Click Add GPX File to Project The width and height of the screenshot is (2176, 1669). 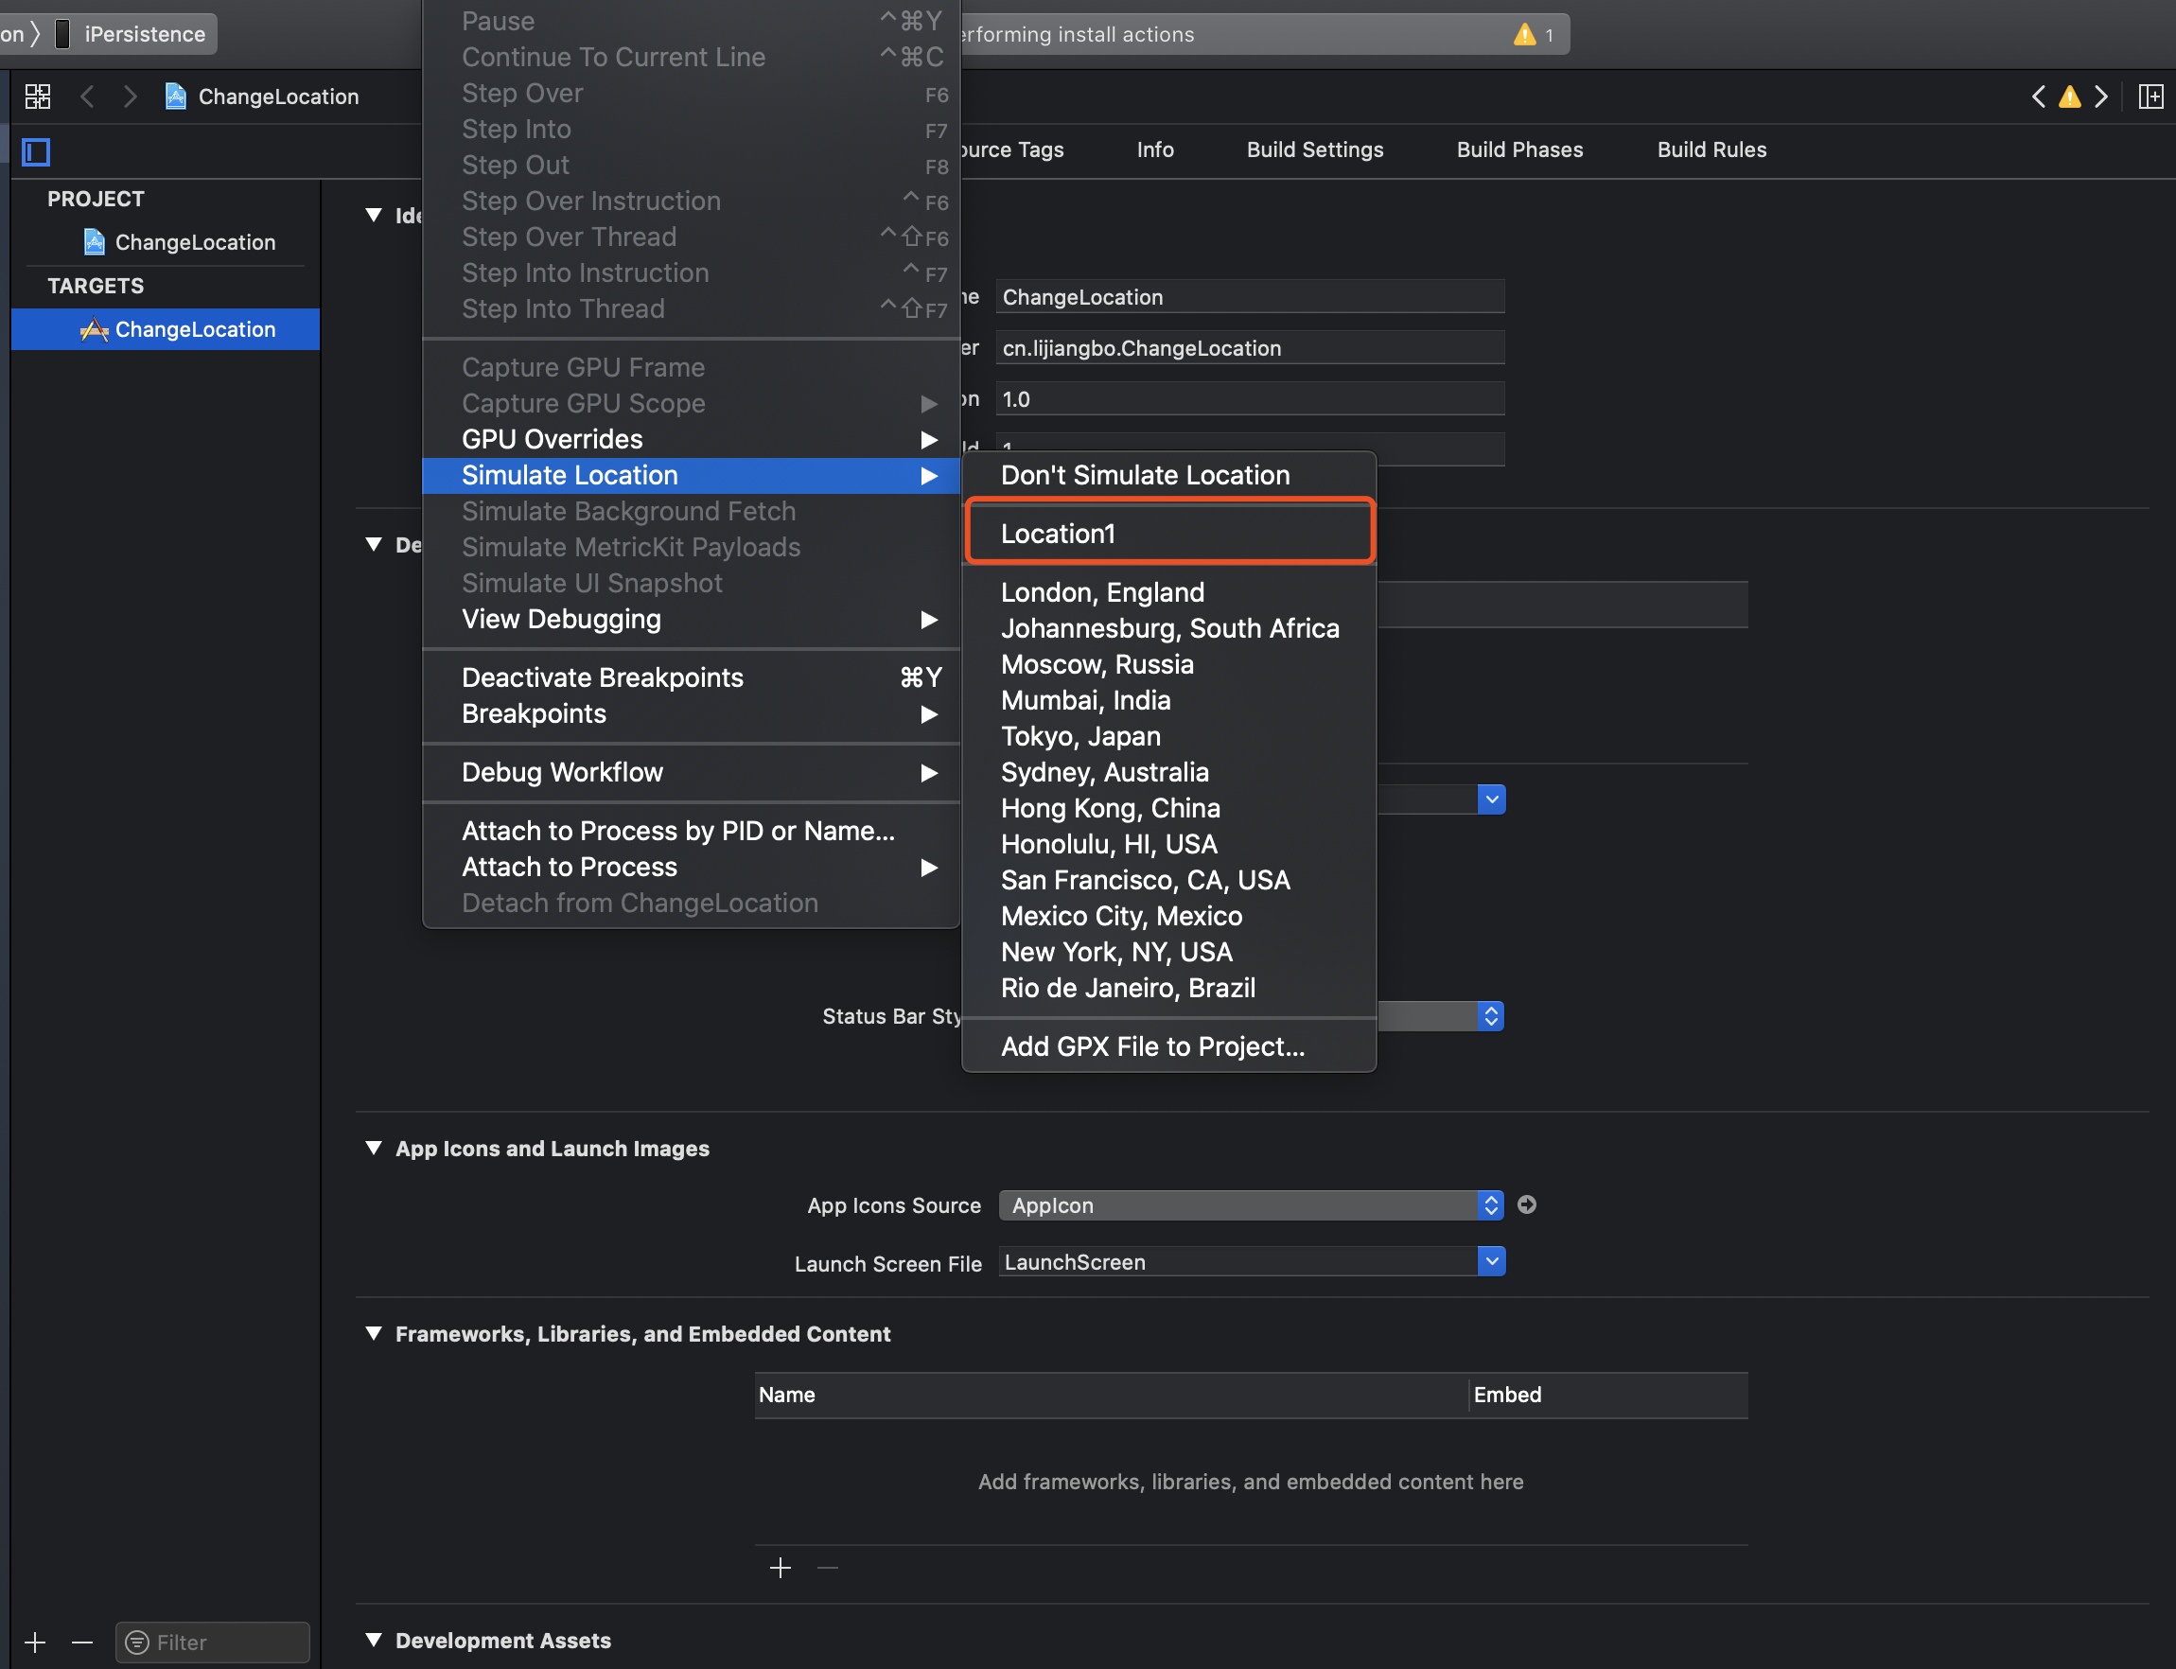click(1152, 1046)
